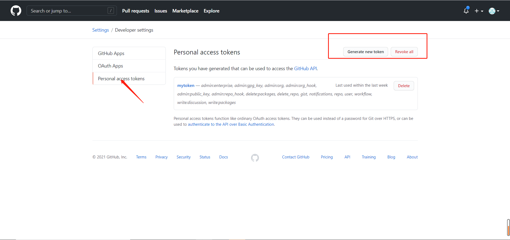The height and width of the screenshot is (240, 510).
Task: Click the © 2021 GitHub, Inc. text
Action: point(110,157)
